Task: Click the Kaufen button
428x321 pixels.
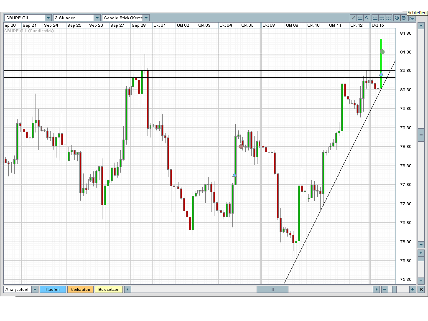Action: click(x=53, y=289)
